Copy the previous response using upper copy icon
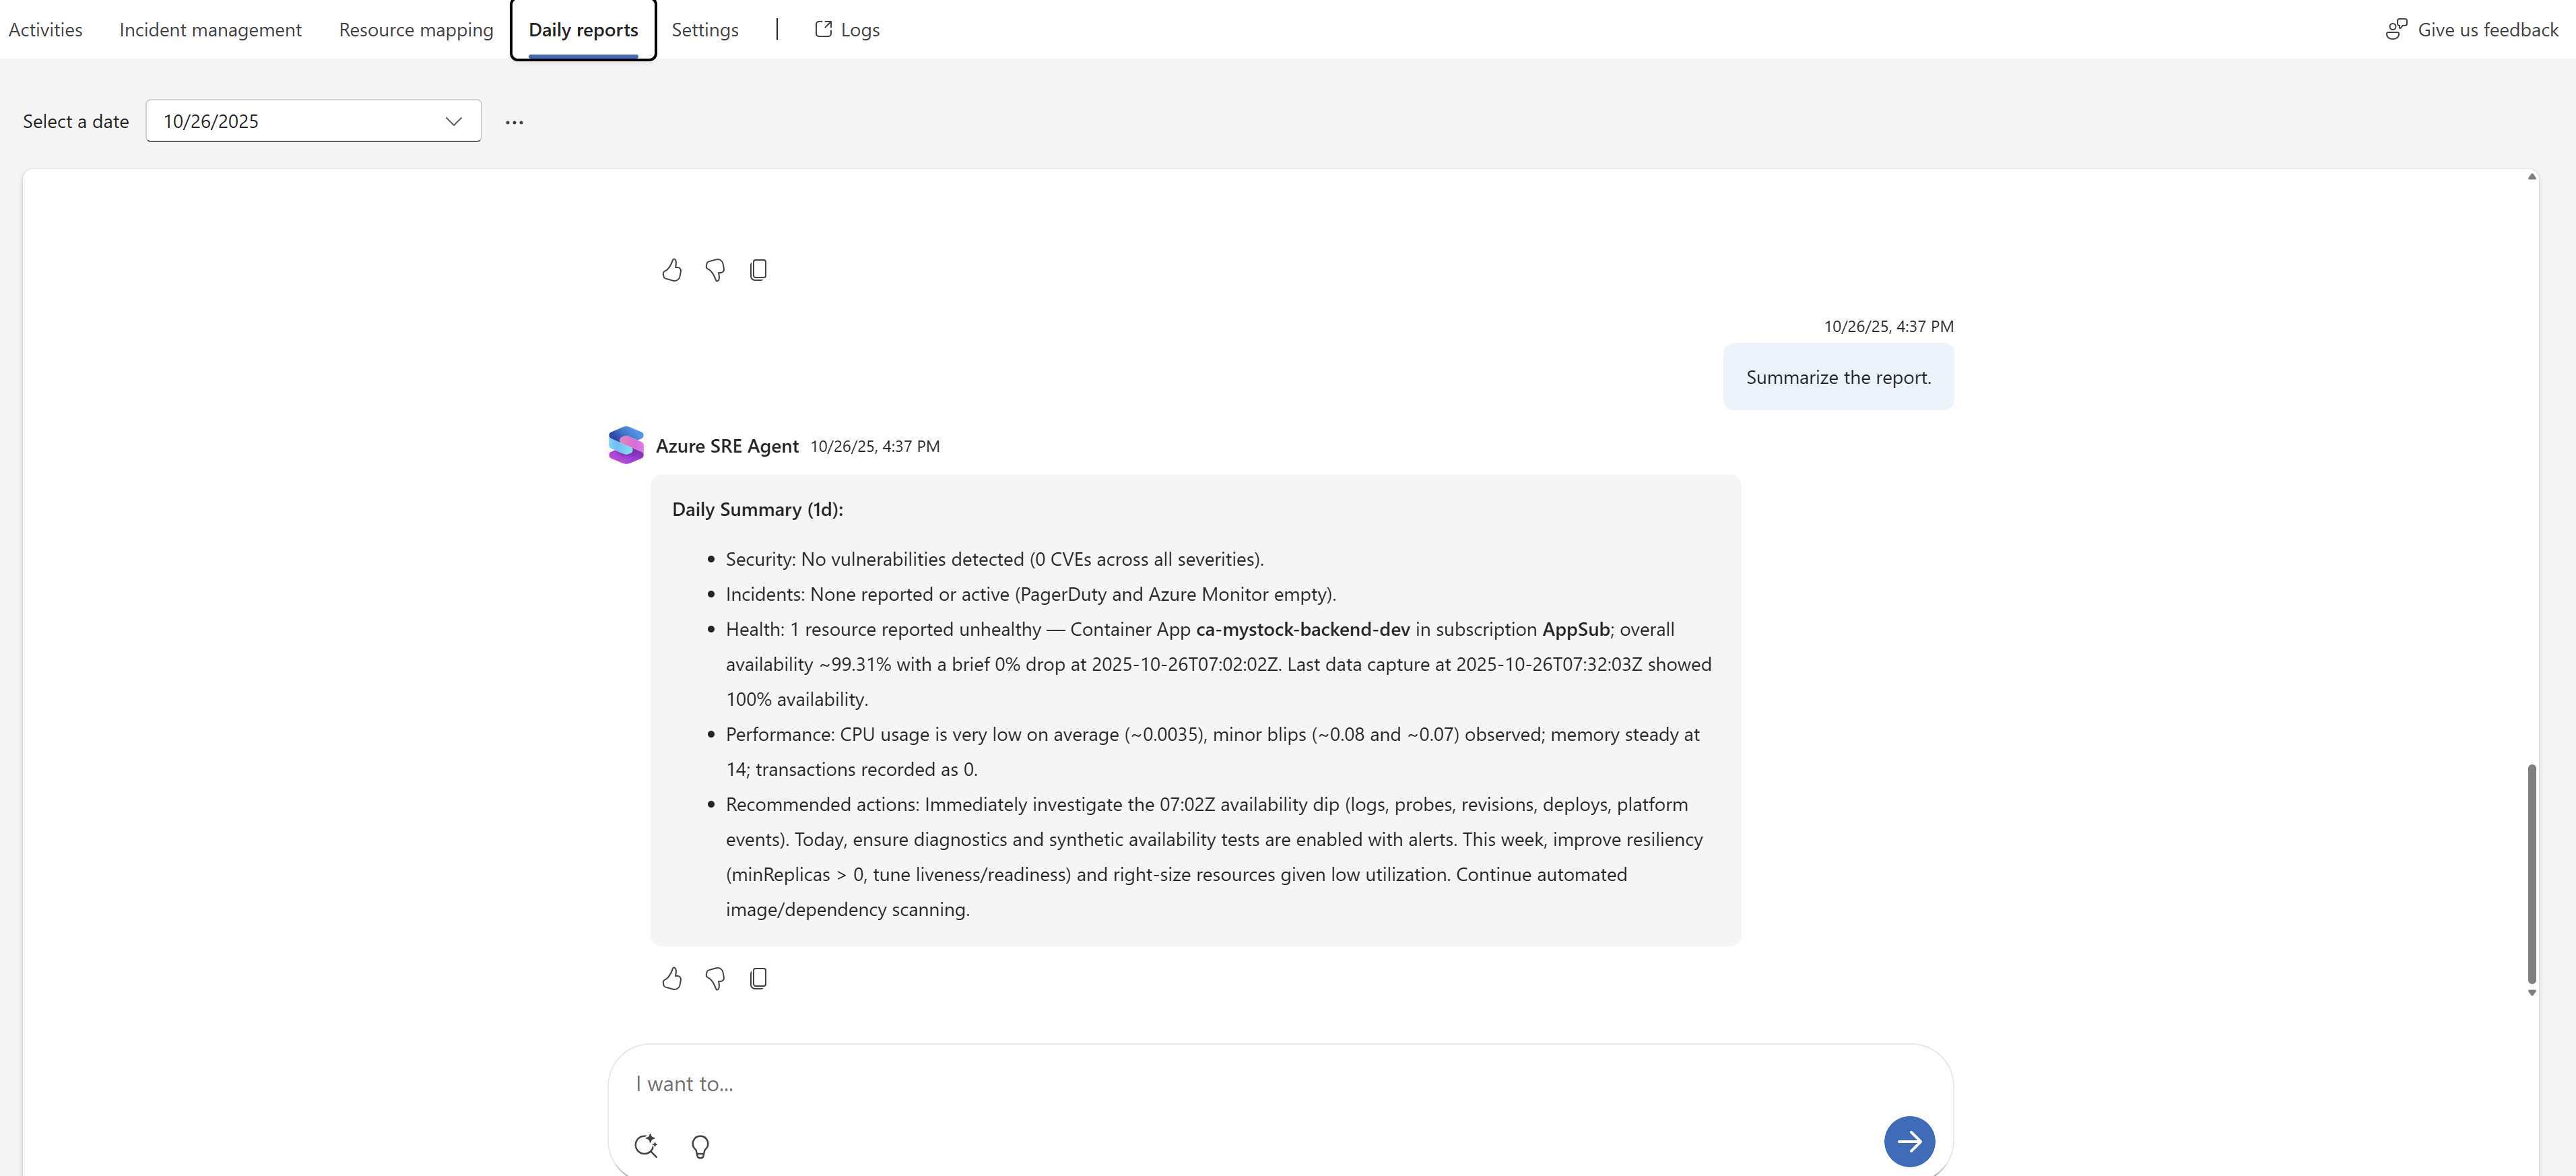The width and height of the screenshot is (2576, 1176). (x=758, y=270)
